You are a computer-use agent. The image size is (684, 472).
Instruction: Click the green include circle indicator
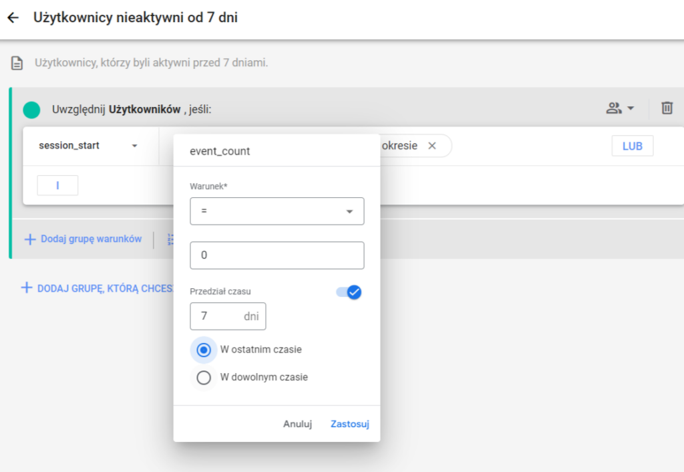31,110
